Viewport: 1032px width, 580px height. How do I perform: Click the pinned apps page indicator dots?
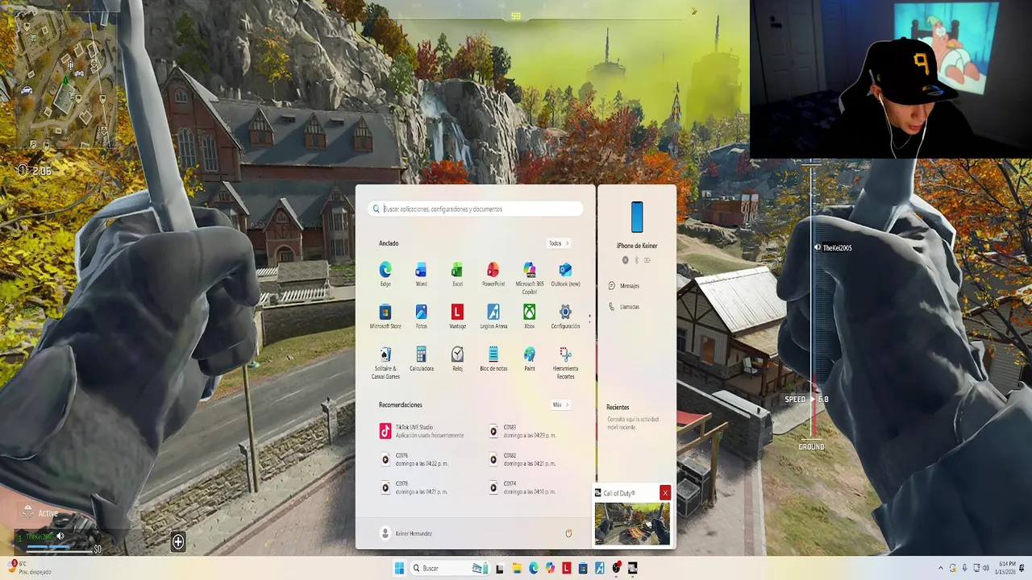[589, 319]
